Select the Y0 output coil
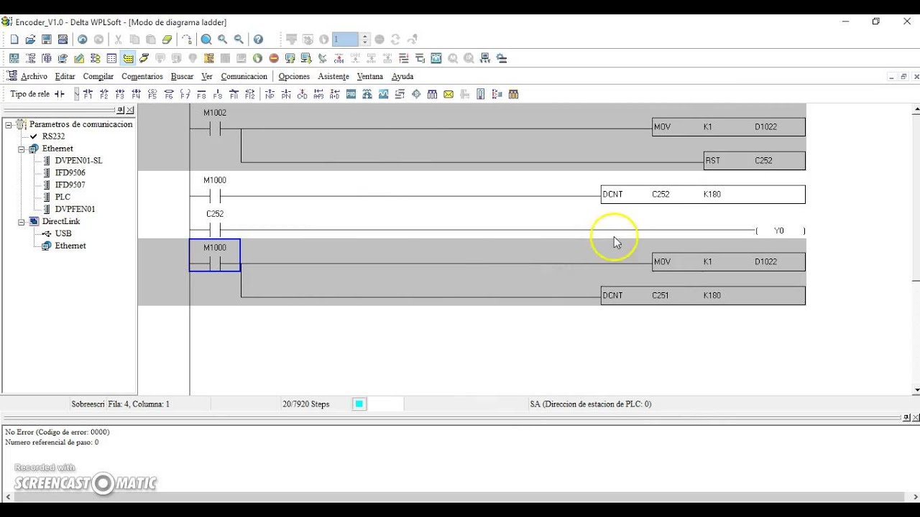This screenshot has width=920, height=517. (780, 230)
